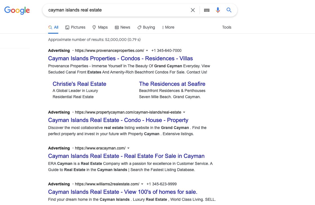Click the Buying tab tag icon

point(139,27)
